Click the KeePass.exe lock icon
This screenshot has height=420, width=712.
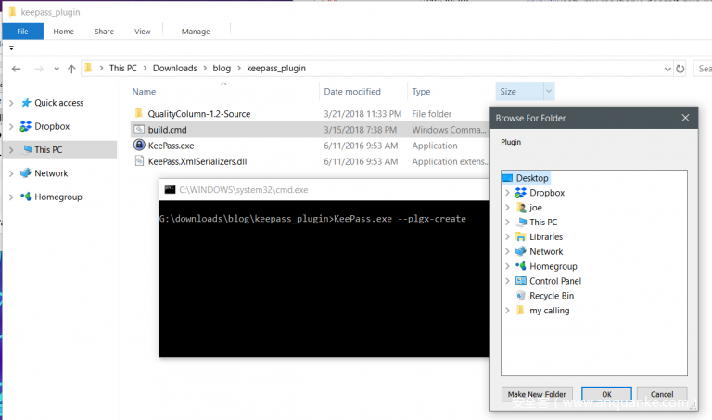click(139, 146)
